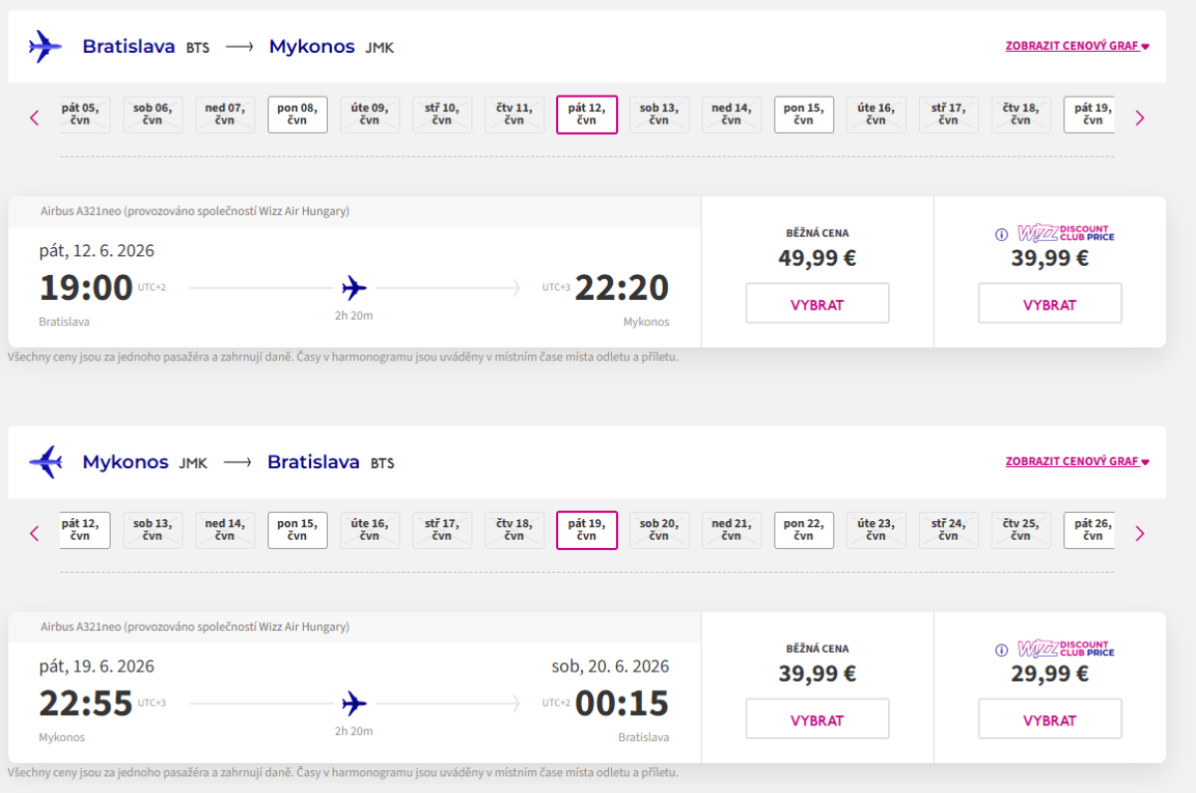Viewport: 1196px width, 793px height.
Task: Expand the outbound price chart (Zobrazit cenový graf)
Action: click(x=1077, y=46)
